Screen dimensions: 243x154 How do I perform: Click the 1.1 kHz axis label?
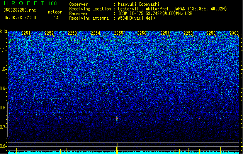3,50
